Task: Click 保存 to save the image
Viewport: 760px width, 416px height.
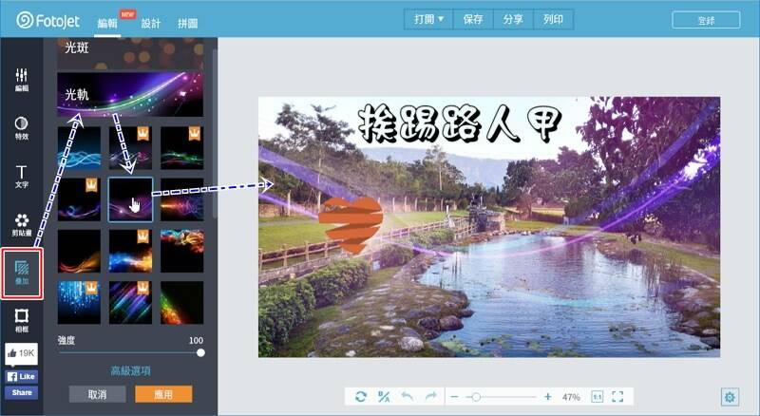Action: [473, 19]
